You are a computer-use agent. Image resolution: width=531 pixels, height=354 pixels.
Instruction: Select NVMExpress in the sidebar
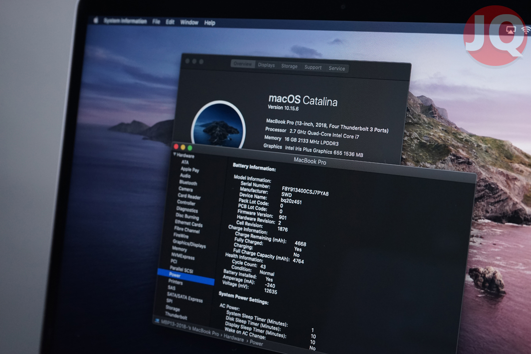point(183,256)
